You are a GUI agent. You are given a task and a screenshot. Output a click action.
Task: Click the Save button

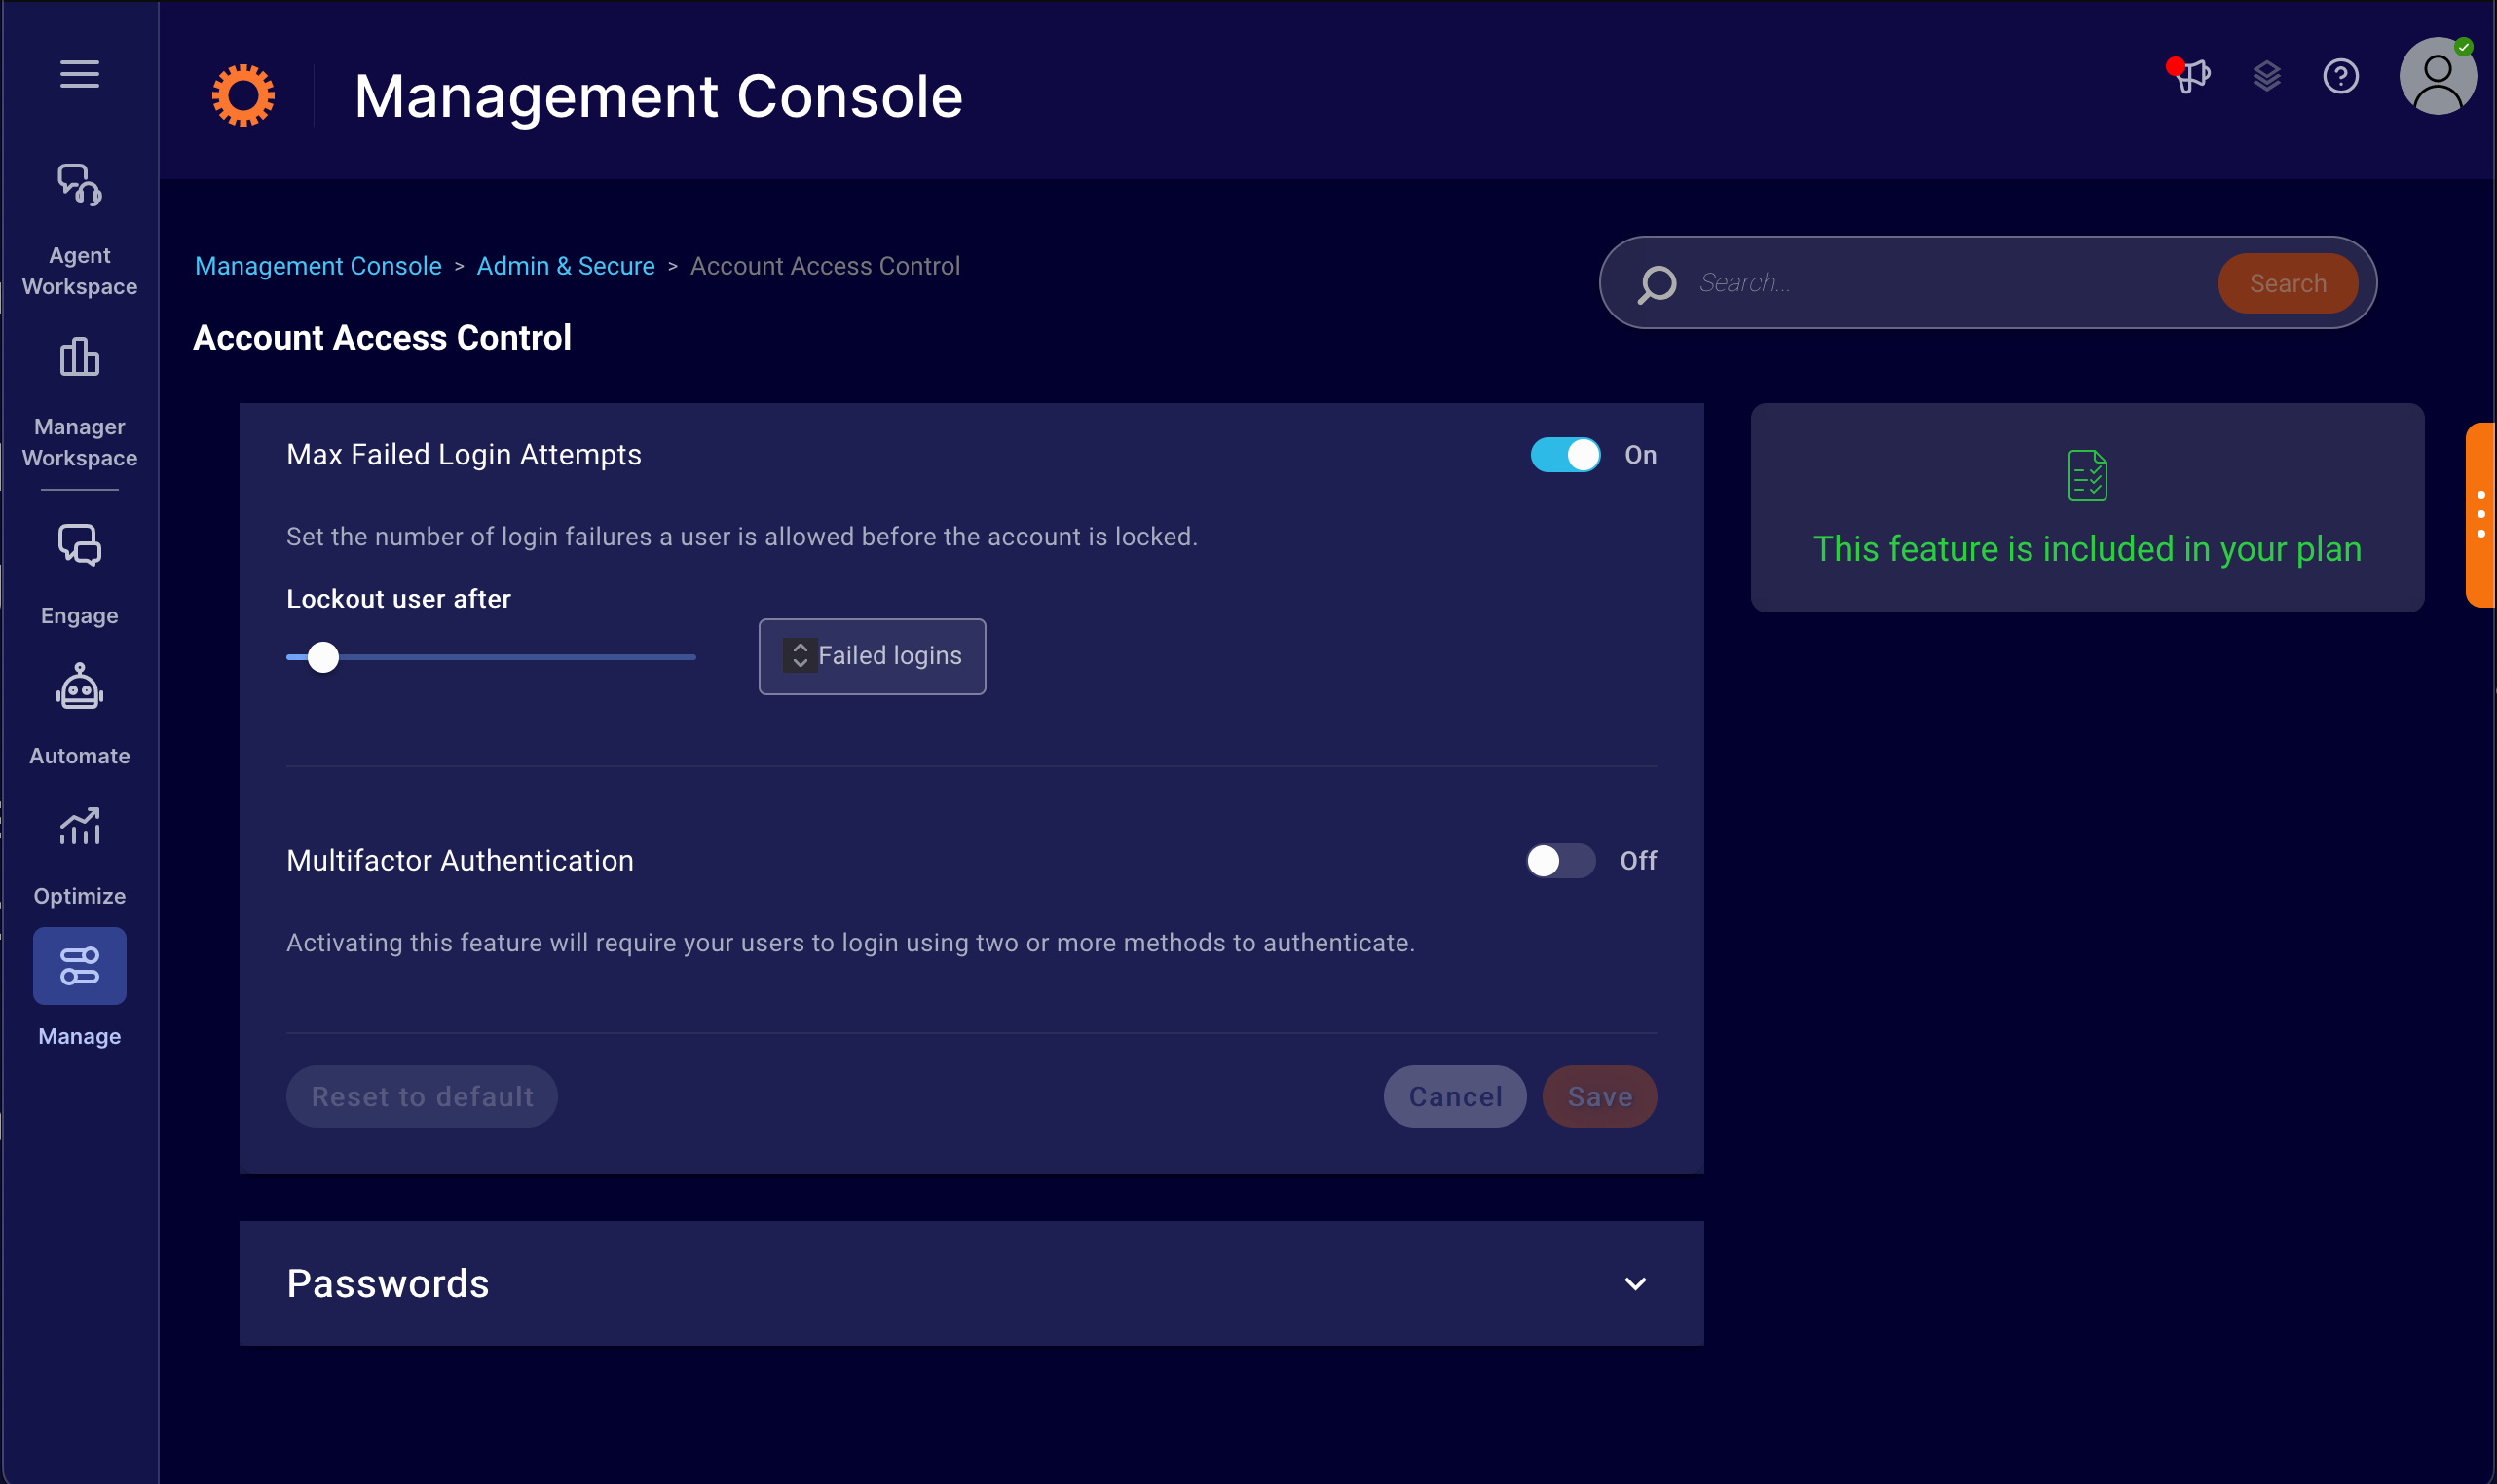[1599, 1097]
